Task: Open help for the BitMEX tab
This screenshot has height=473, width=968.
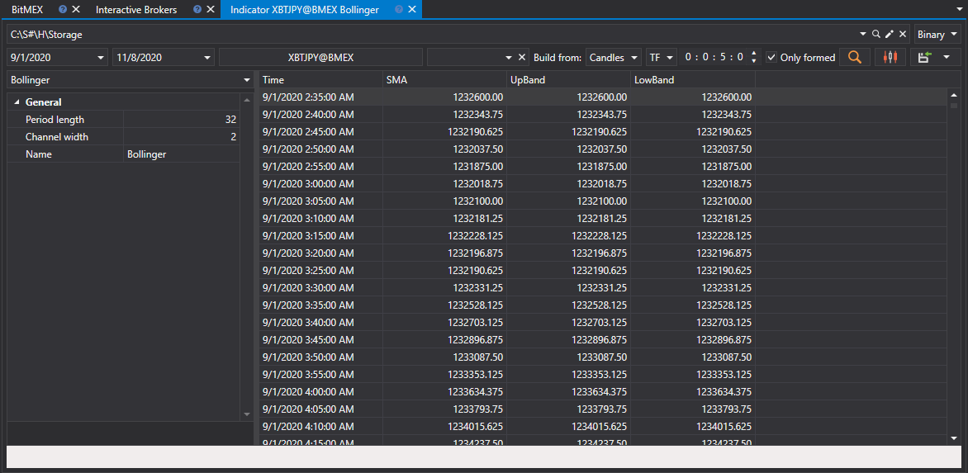Action: pos(62,9)
